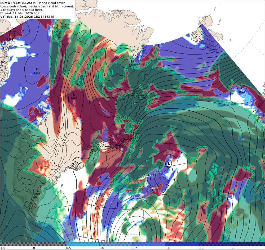The image size is (265, 250).
Task: Click the colorbar segment between 0.7 and 0.8
Action: [149, 244]
